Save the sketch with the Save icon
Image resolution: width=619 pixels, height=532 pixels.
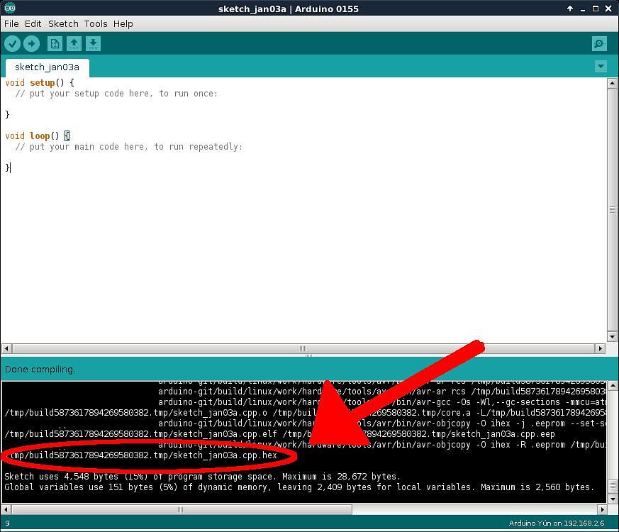[x=93, y=43]
